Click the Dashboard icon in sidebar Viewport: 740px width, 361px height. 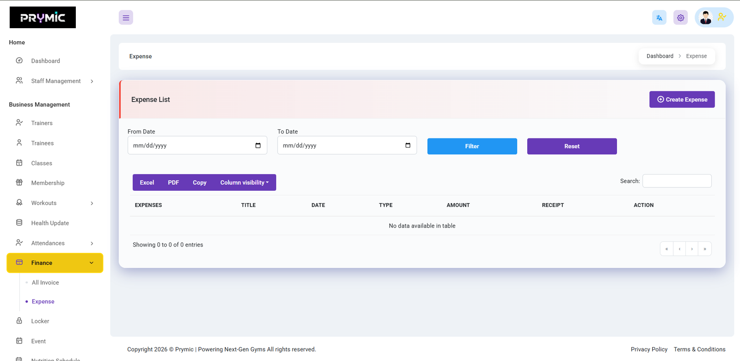19,60
